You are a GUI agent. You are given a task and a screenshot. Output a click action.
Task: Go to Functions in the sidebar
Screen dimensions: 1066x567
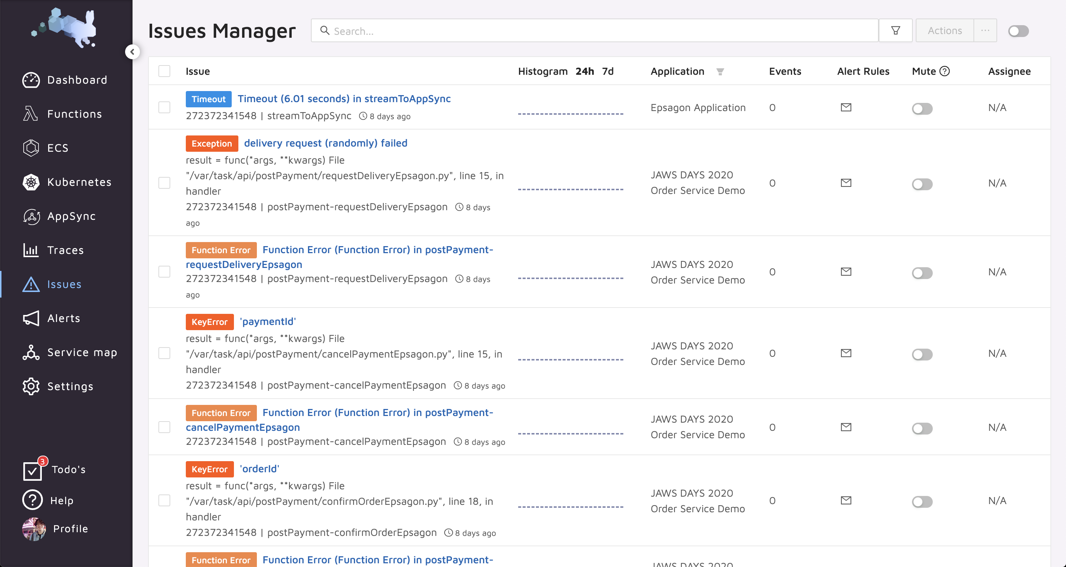(x=74, y=114)
